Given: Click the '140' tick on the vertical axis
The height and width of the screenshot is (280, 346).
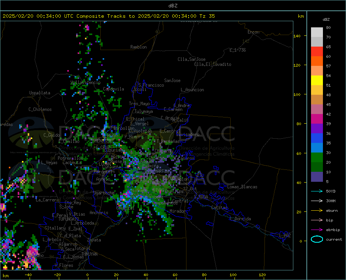Looking at the screenshot, I should point(297,36).
